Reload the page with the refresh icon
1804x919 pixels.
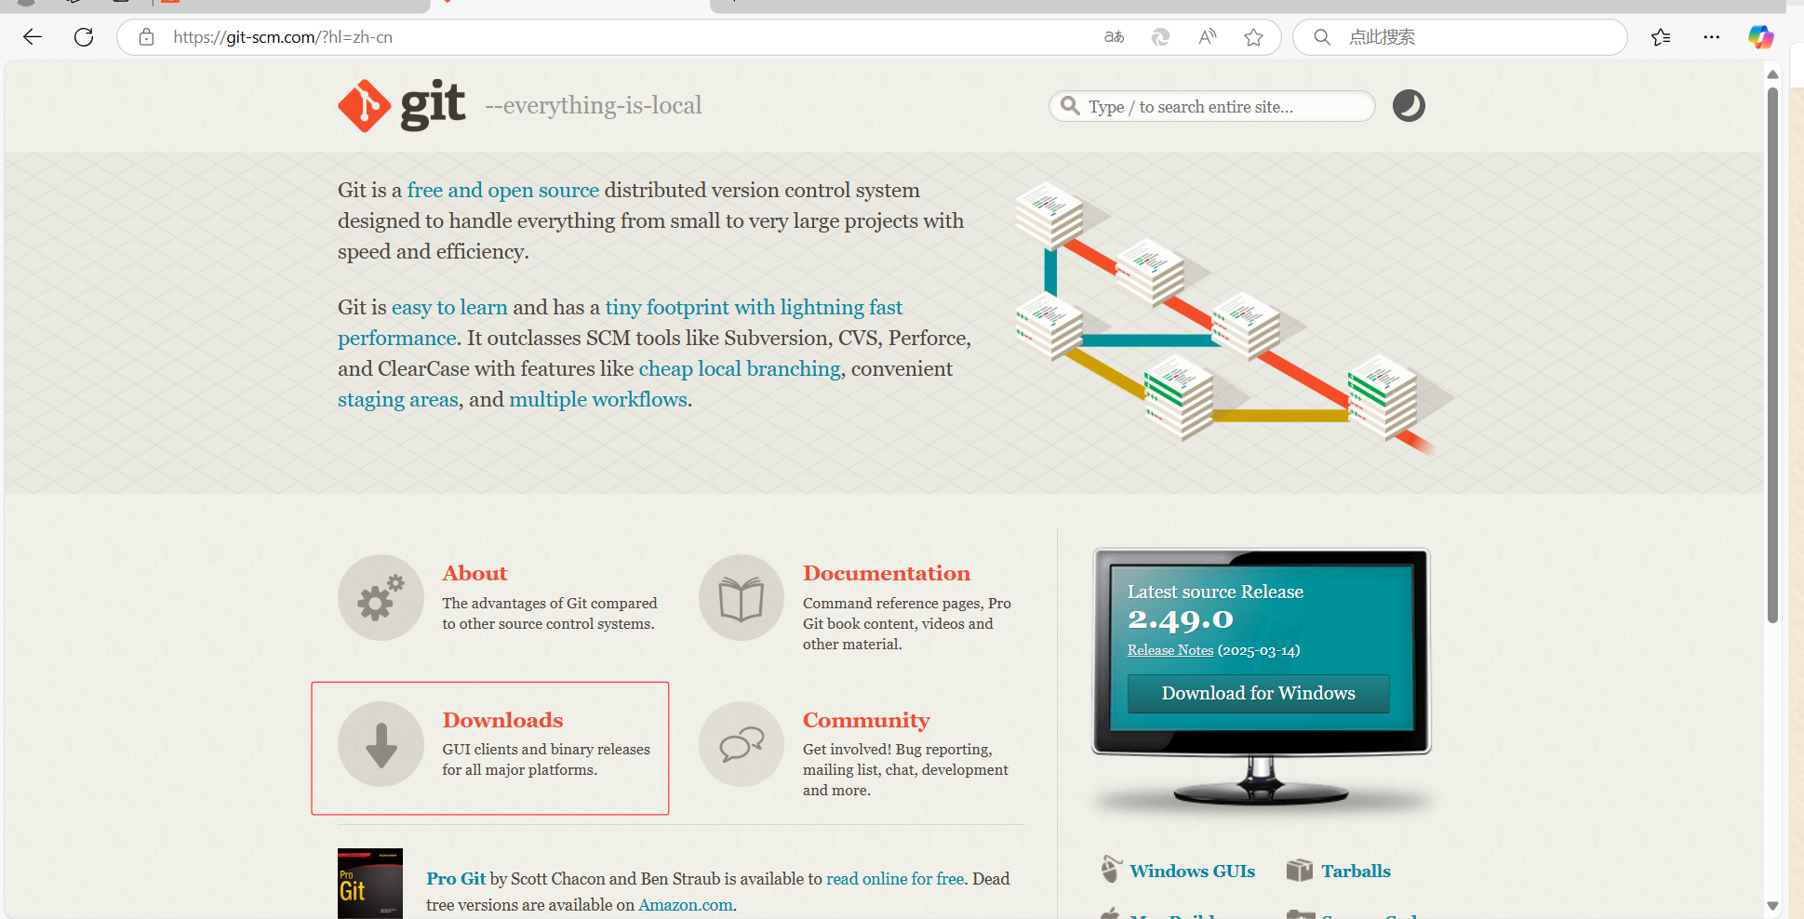tap(84, 37)
